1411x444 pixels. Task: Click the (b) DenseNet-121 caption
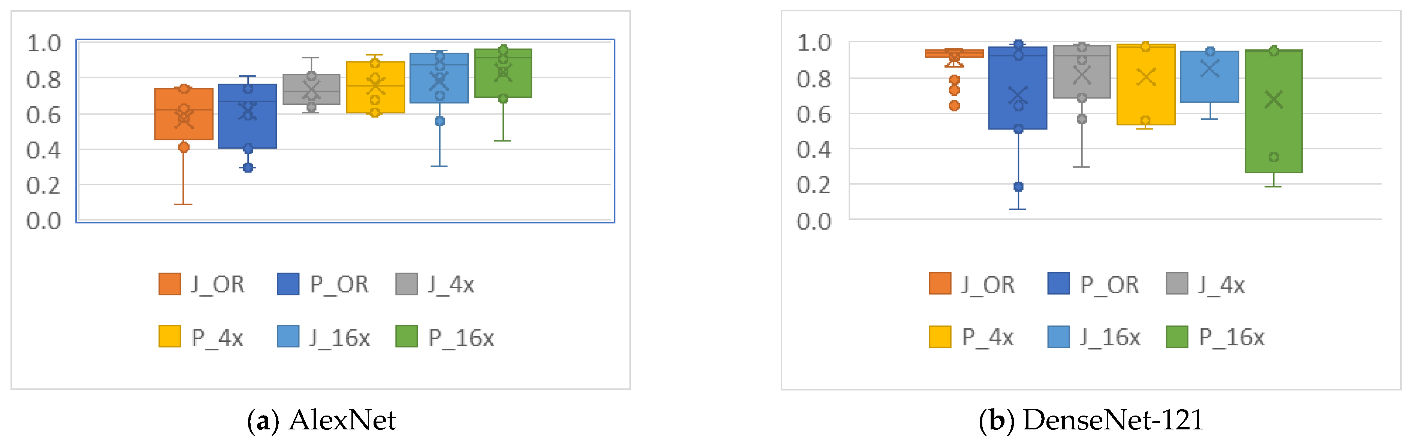1091,420
